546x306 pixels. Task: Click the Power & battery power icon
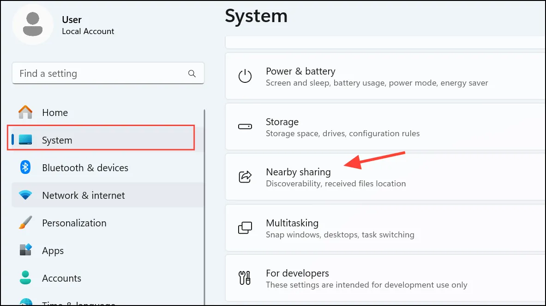pyautogui.click(x=245, y=76)
